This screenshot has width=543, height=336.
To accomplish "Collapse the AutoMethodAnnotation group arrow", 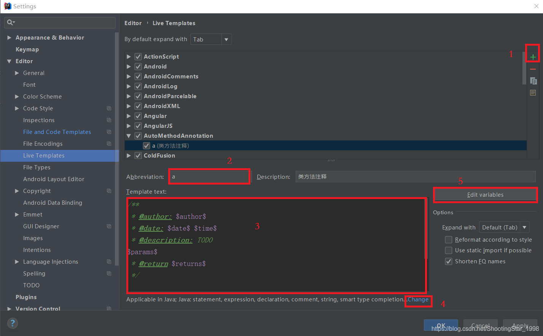I will tap(129, 136).
